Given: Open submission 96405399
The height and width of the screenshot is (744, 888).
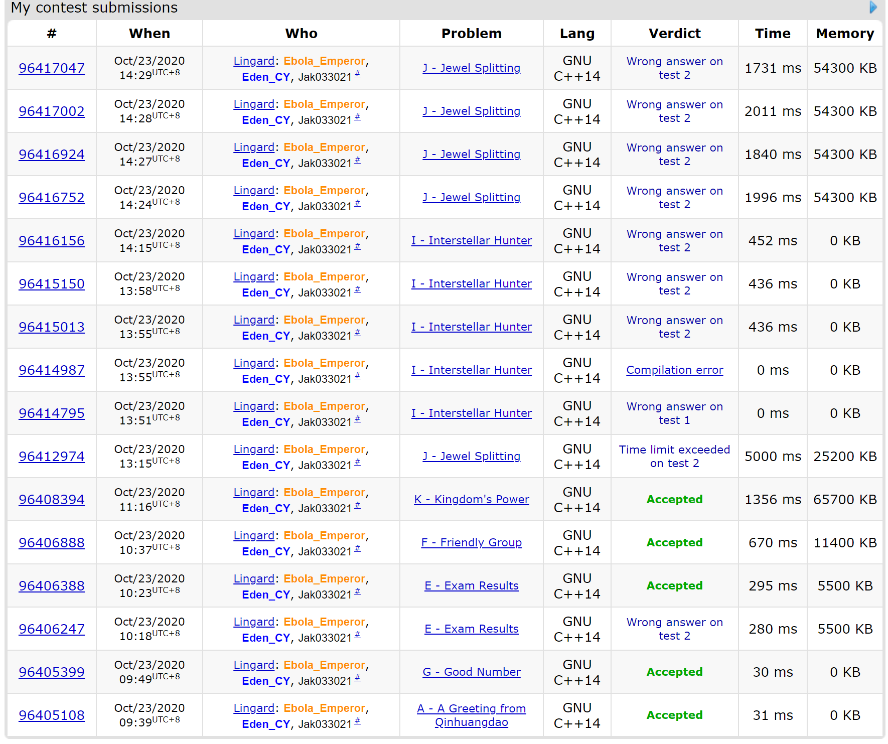Looking at the screenshot, I should [52, 672].
